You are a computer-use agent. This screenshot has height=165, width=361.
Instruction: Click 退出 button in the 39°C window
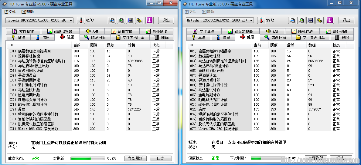(x=346, y=20)
